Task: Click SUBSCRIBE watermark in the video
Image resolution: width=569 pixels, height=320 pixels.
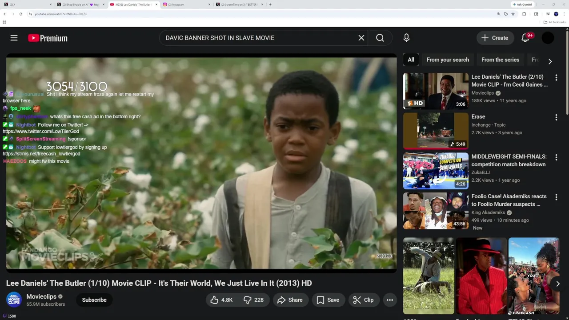Action: [x=385, y=256]
